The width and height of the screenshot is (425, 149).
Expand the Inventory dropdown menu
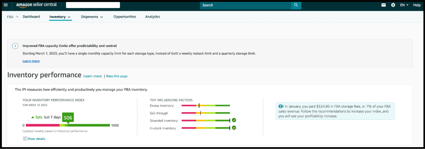point(60,17)
